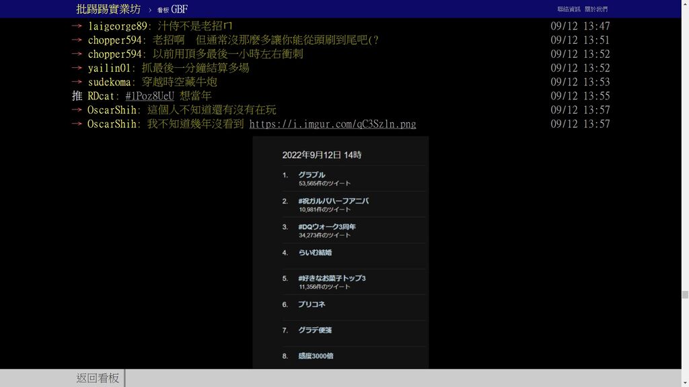689x387 pixels.
Task: Click the 想當年 comment text
Action: [196, 96]
